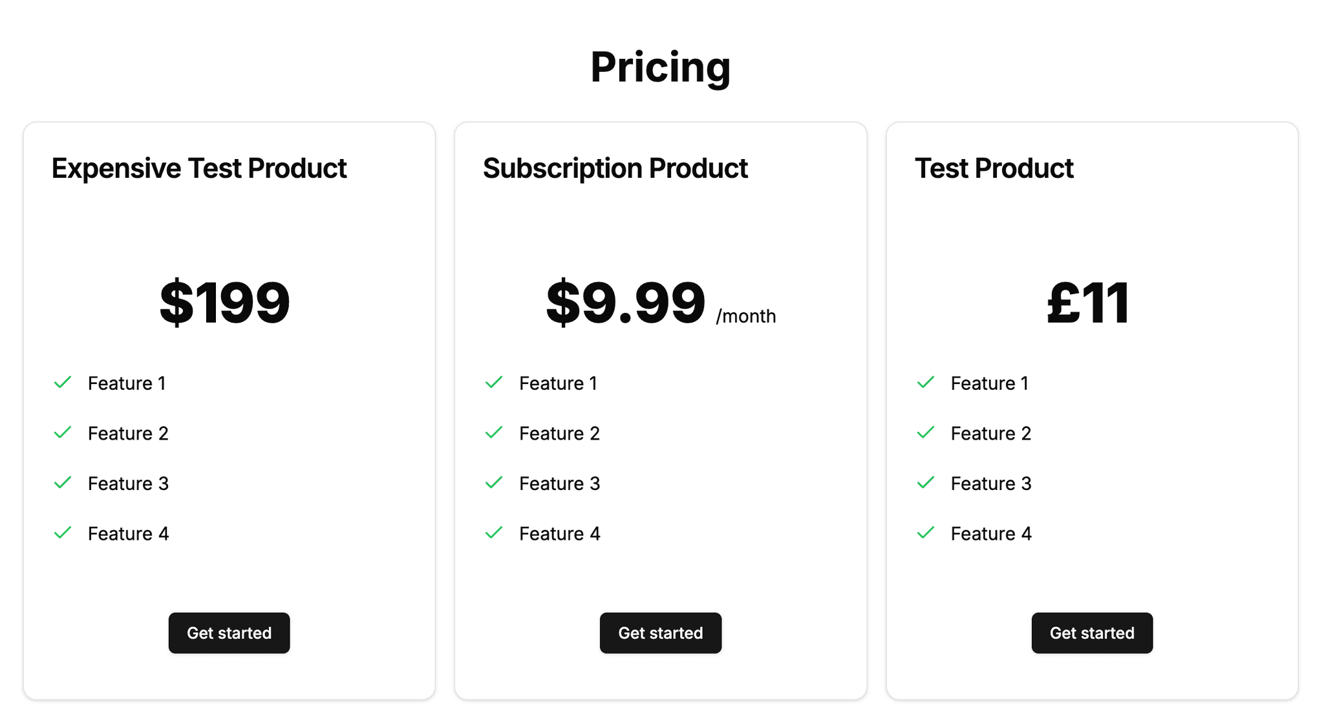Screen dimensions: 1324x726
Task: Click the checkmark beside Feature 3 on Subscription Product
Action: click(x=494, y=483)
